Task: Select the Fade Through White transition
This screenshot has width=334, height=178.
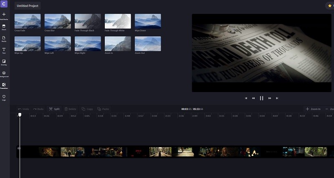Action: click(118, 21)
